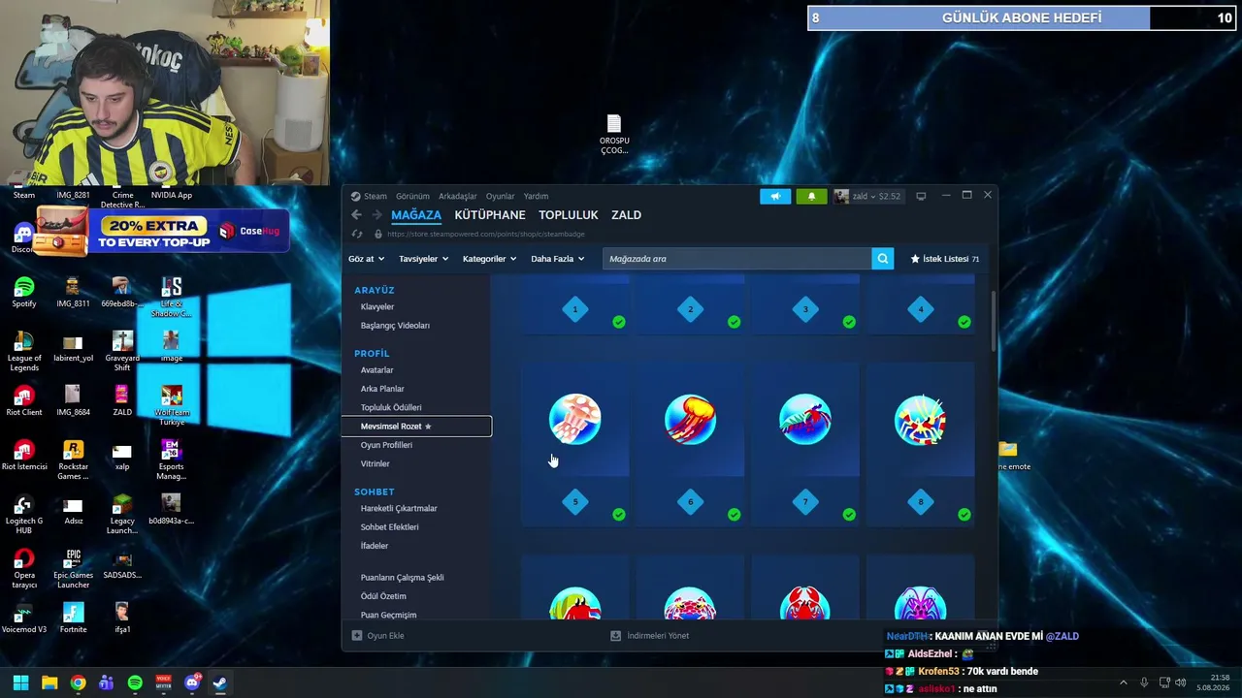Reload the Steam store page
Screen dimensions: 1242x698
pos(357,234)
